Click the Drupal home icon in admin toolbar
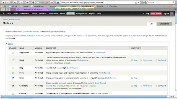177x99 pixels. (x=4, y=13)
